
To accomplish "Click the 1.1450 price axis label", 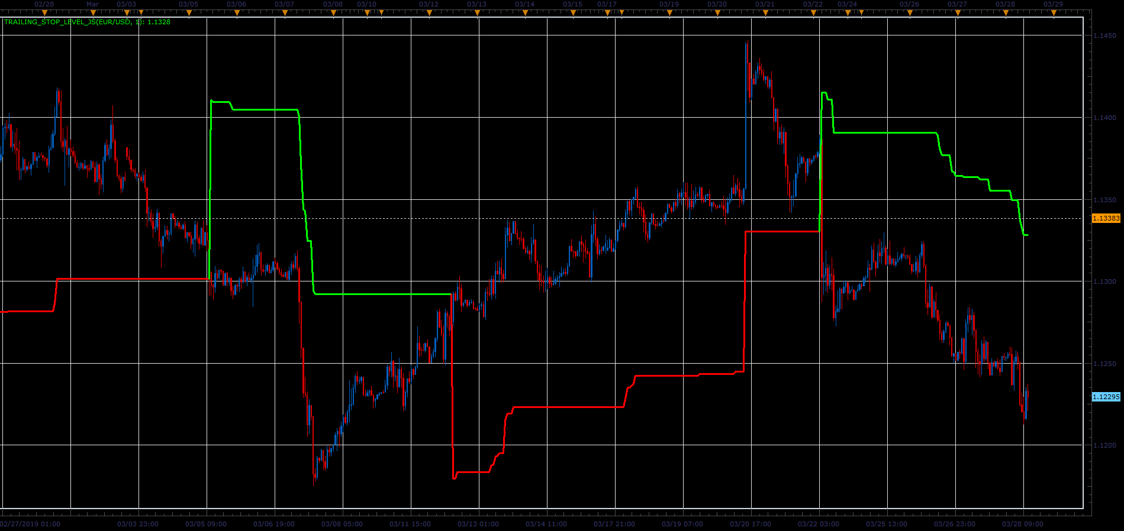I will click(1104, 35).
